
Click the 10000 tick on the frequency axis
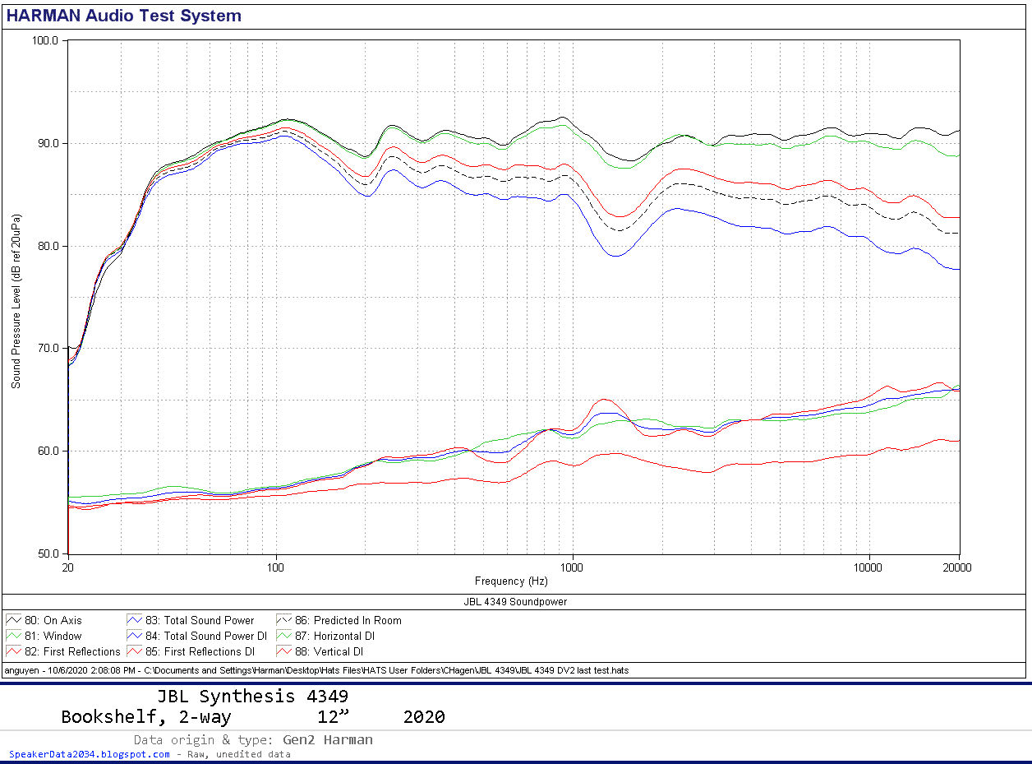click(x=868, y=567)
